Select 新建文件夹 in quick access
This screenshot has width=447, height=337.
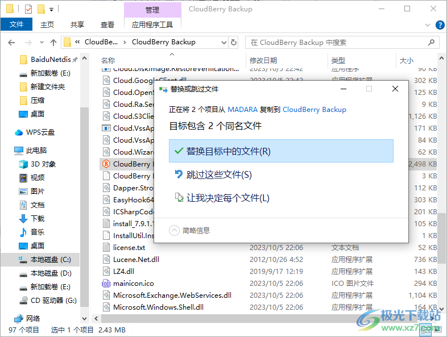48,87
